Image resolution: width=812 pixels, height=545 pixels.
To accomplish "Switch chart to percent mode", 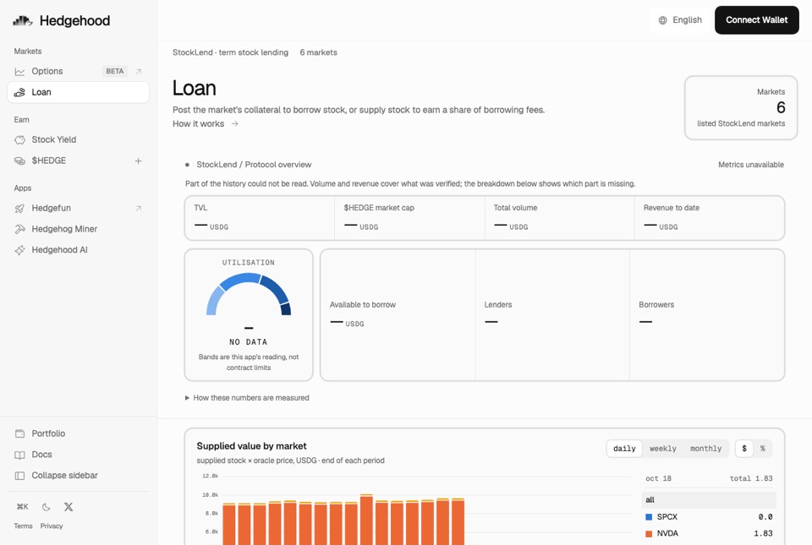I will coord(763,449).
